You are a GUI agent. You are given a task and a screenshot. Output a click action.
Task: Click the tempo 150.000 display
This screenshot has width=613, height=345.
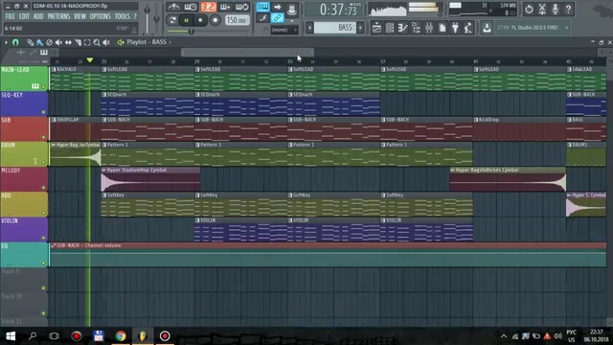point(237,20)
